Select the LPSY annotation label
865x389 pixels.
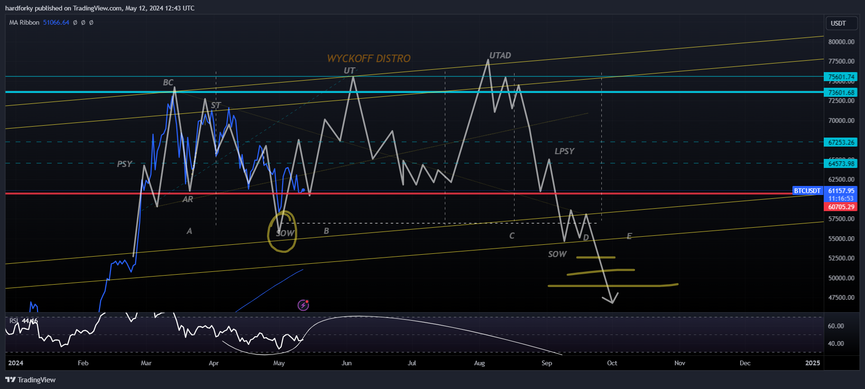564,151
